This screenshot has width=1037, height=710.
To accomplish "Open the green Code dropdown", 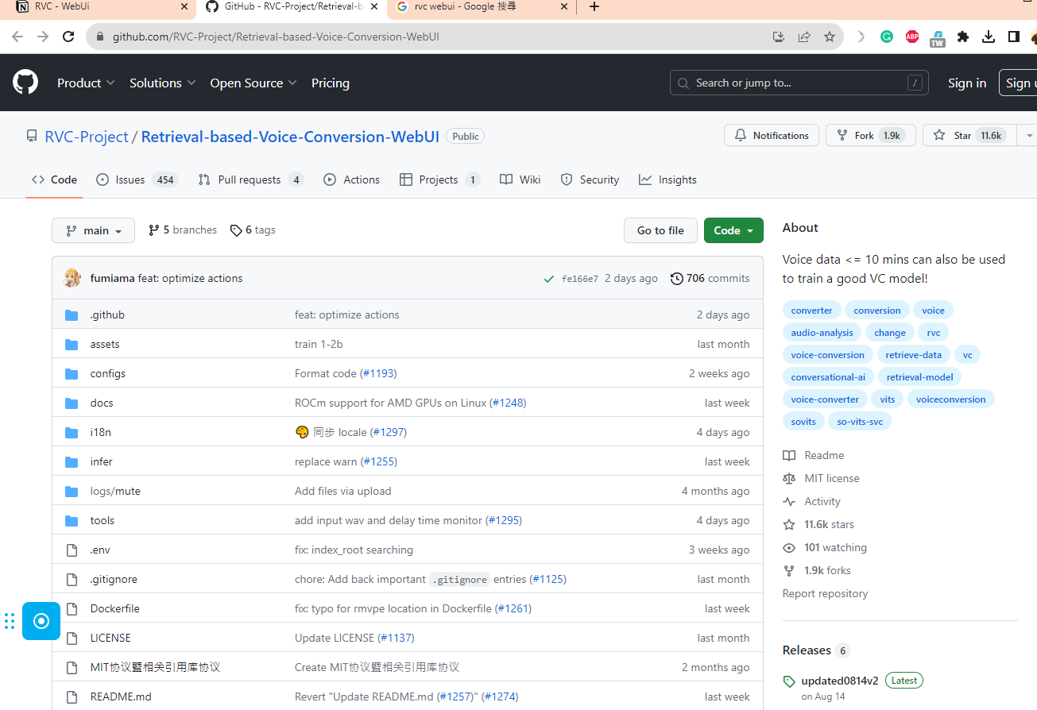I will [x=733, y=230].
